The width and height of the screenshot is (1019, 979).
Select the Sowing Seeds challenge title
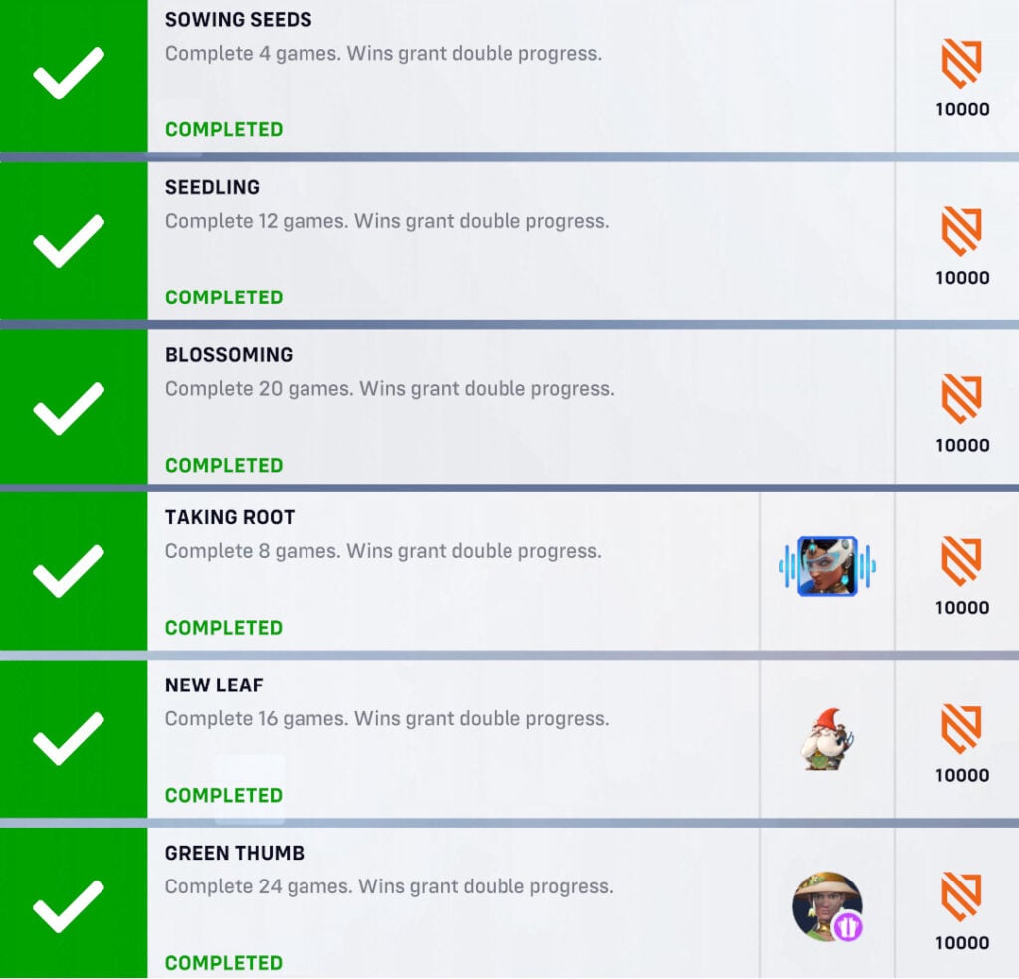tap(239, 19)
